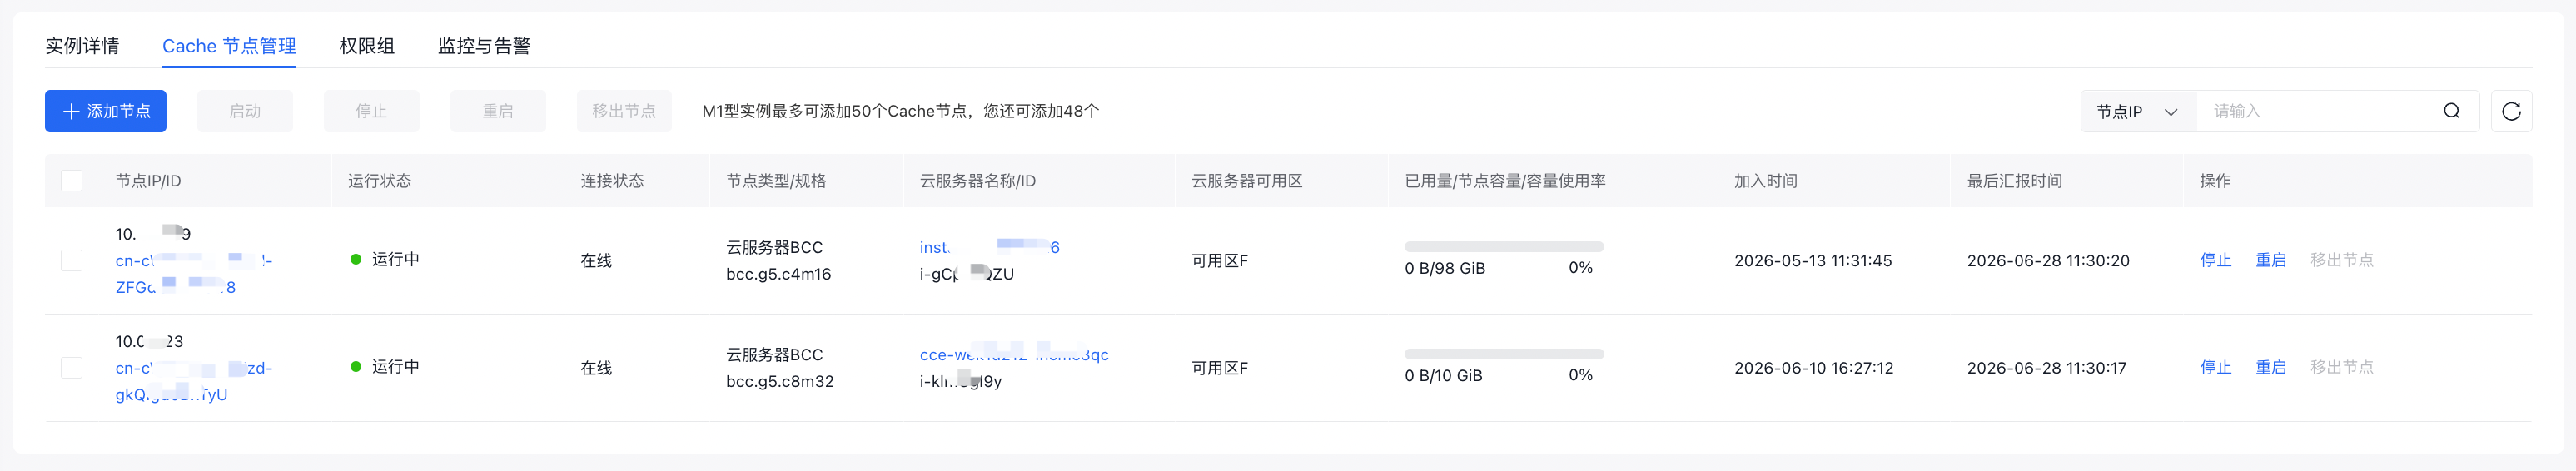The height and width of the screenshot is (471, 2576).
Task: Check the first node row checkbox
Action: 72,261
